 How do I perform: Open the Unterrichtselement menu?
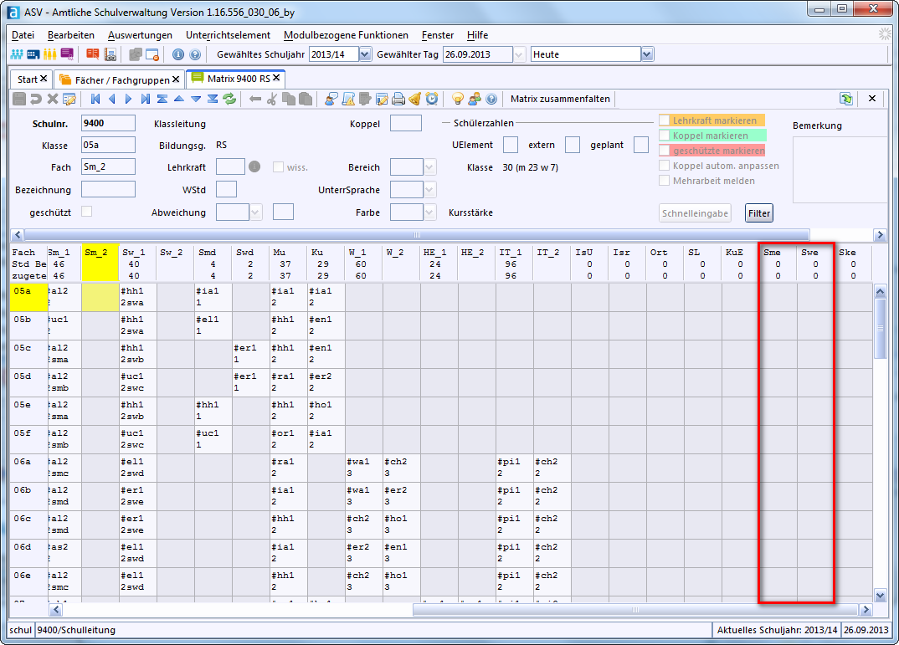click(x=229, y=35)
